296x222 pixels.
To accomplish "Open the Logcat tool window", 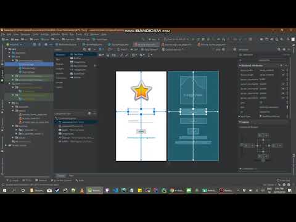I will (x=12, y=181).
